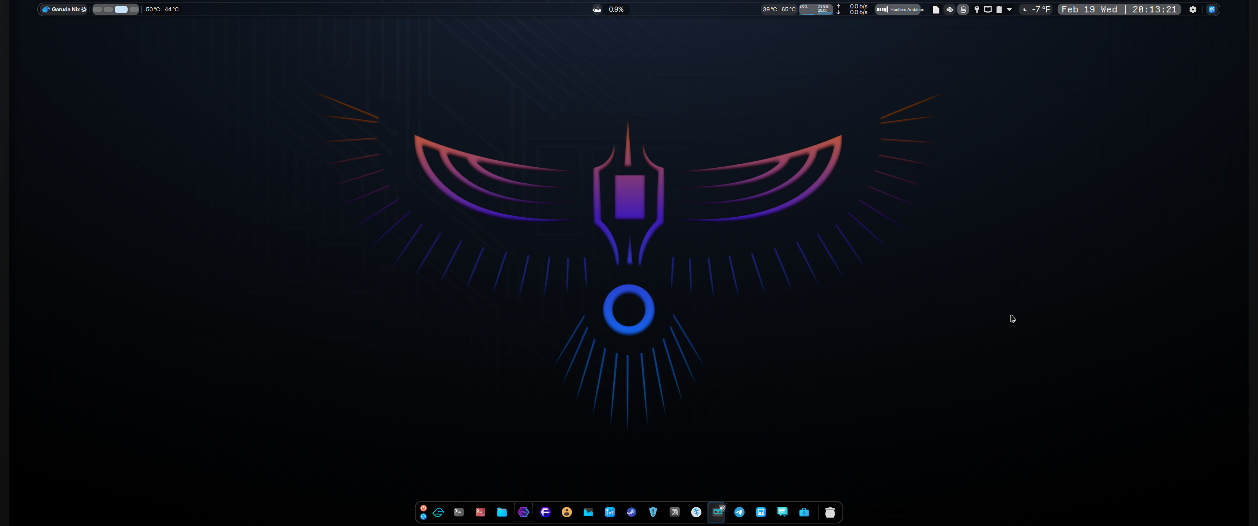Screen dimensions: 1258x526
Task: Open the cassette music player in dock
Action: (717, 513)
